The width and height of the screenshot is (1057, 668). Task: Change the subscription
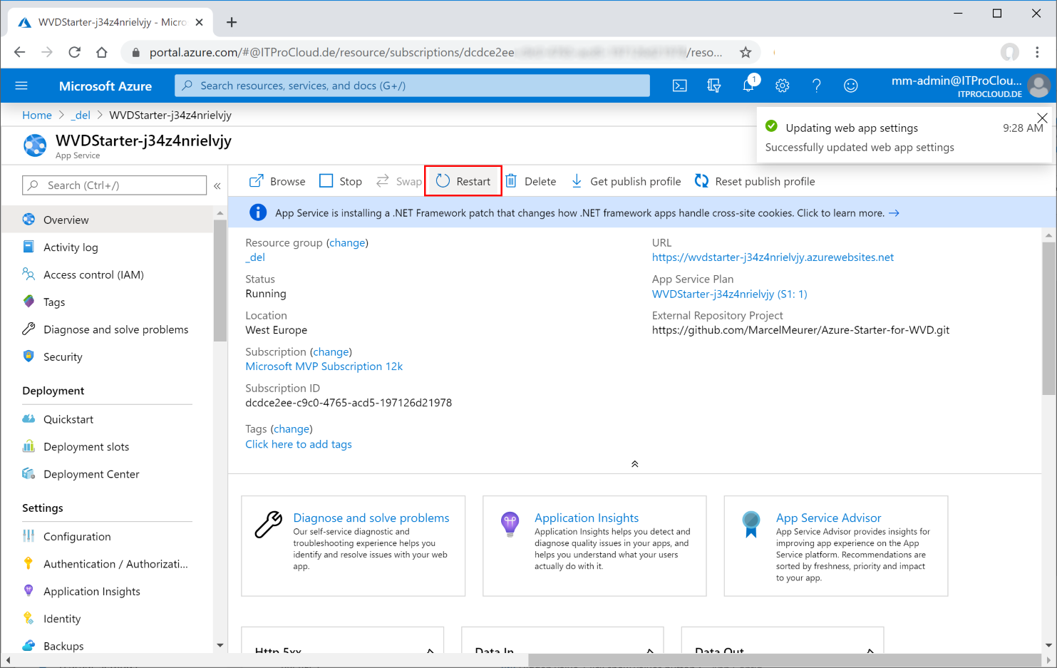pyautogui.click(x=331, y=351)
